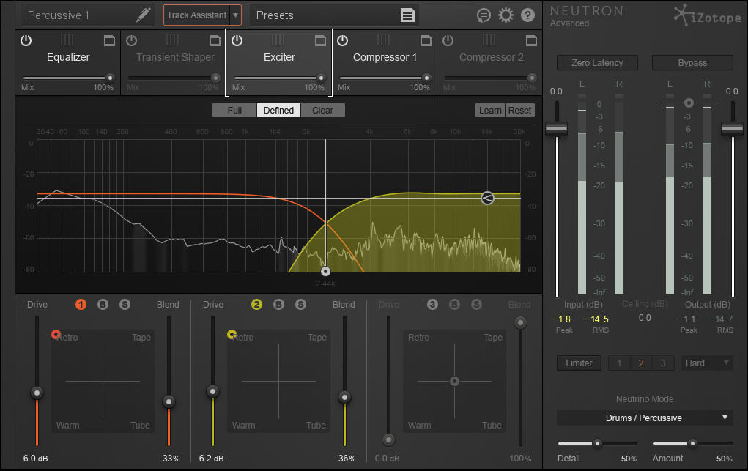748x471 pixels.
Task: Toggle Compressor 2 module power
Action: (448, 41)
